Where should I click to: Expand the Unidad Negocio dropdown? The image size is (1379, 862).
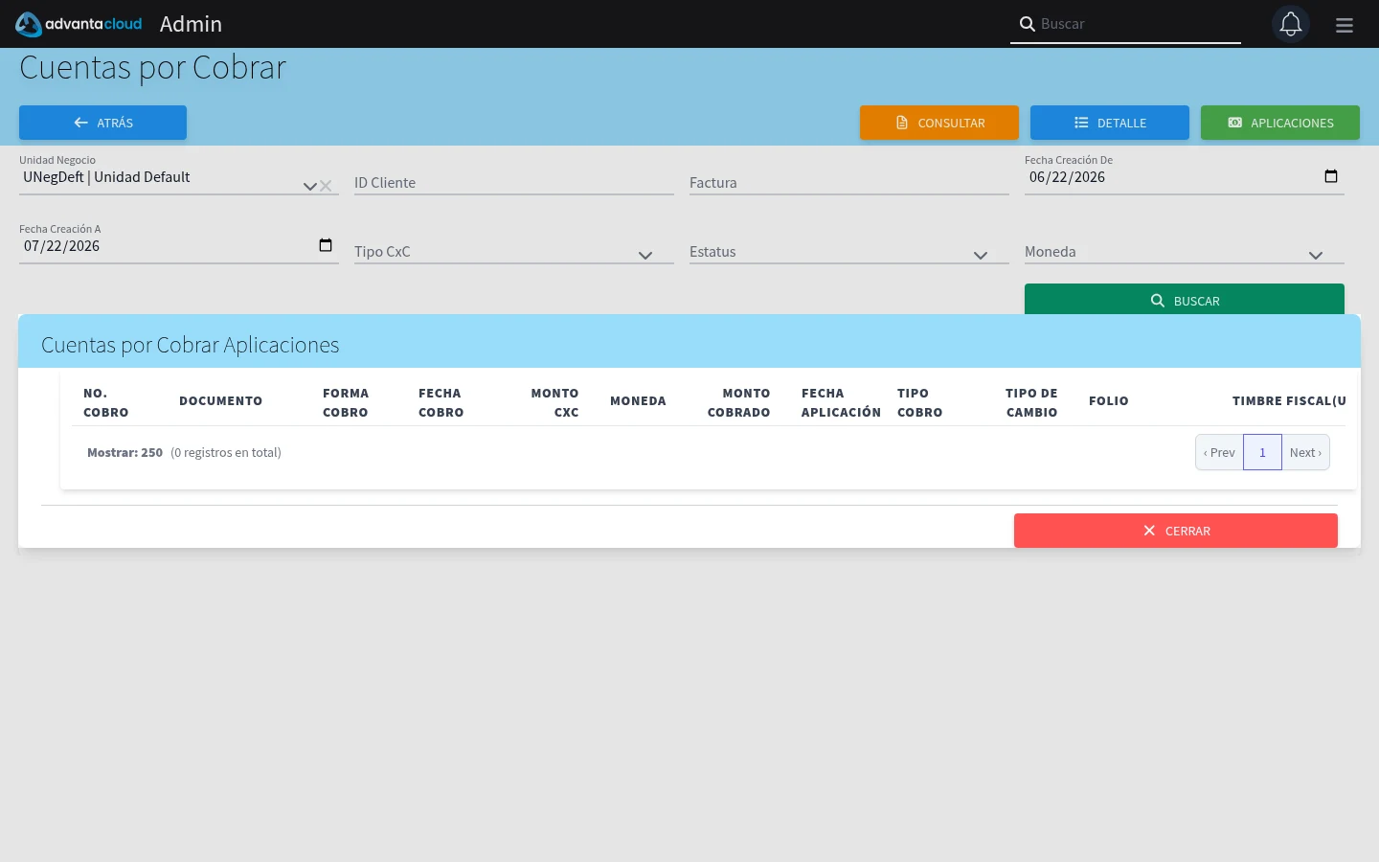point(309,186)
